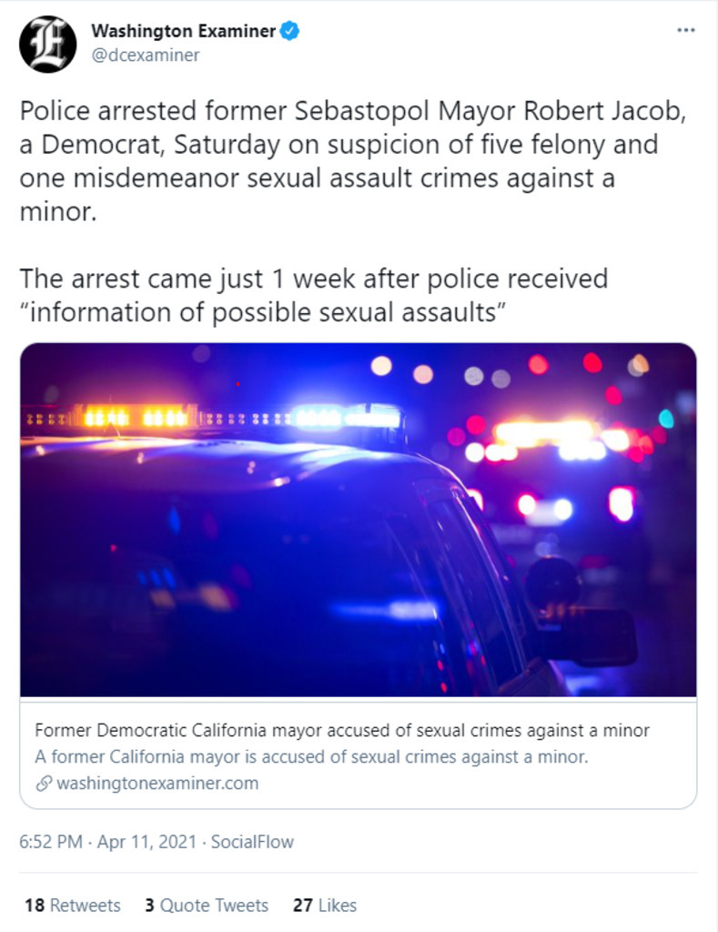718x932 pixels.
Task: Click the Washington Examiner display name
Action: tap(183, 32)
